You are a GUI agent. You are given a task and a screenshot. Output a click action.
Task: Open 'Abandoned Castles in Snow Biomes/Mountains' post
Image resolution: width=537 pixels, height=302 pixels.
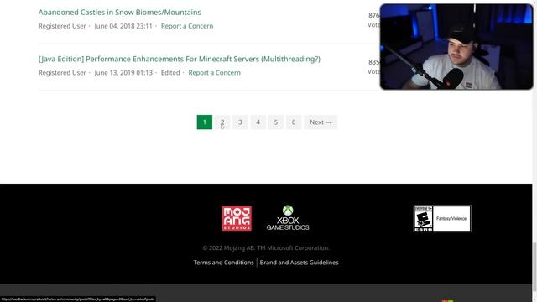click(x=119, y=13)
